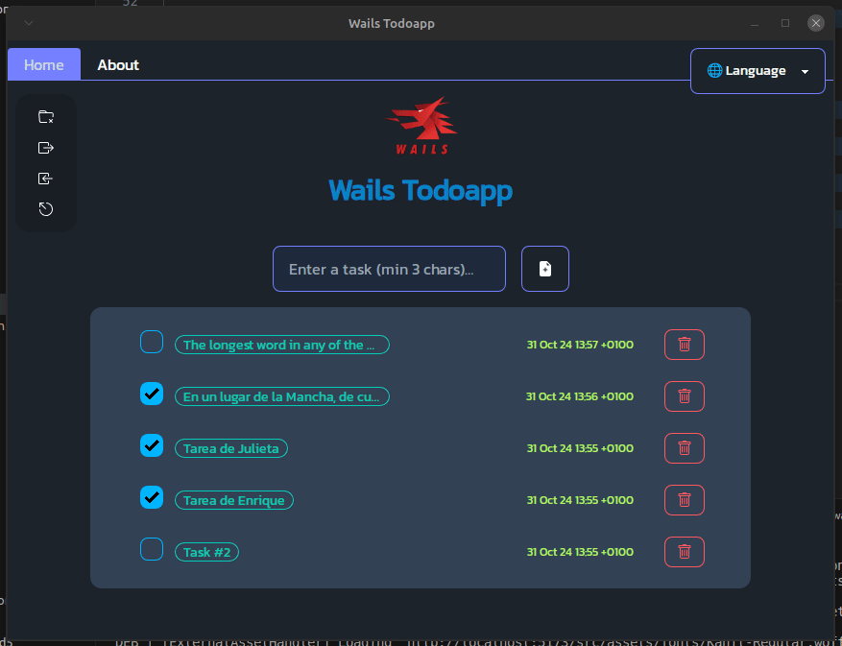The image size is (842, 646).
Task: Delete the 'Tarea de Julieta' task
Action: point(685,448)
